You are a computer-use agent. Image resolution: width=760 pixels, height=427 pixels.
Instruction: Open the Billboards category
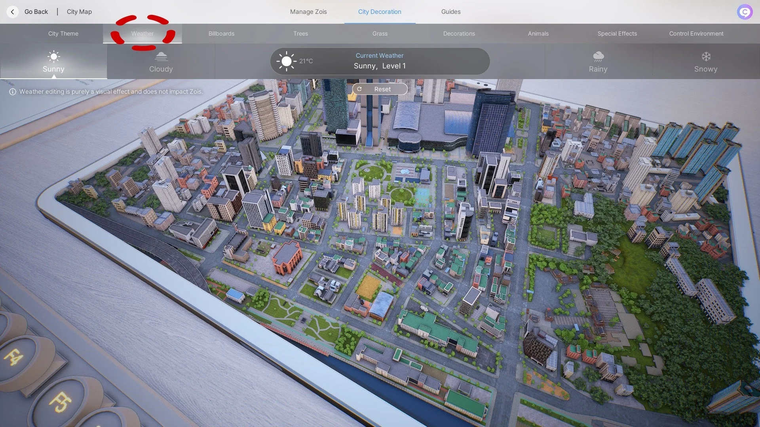[x=221, y=34]
